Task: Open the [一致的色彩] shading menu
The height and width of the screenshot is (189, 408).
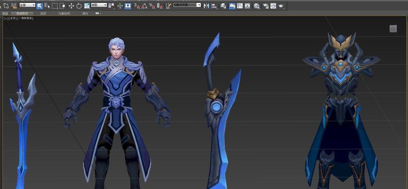Action: pos(25,18)
